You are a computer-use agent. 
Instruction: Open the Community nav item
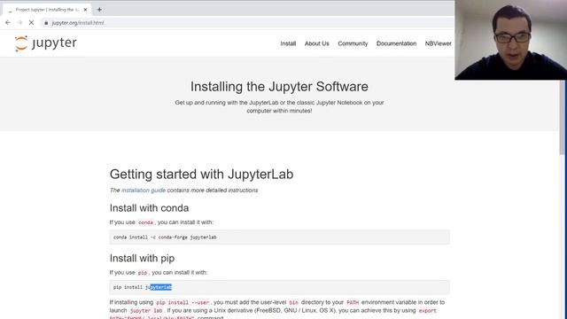pos(353,43)
